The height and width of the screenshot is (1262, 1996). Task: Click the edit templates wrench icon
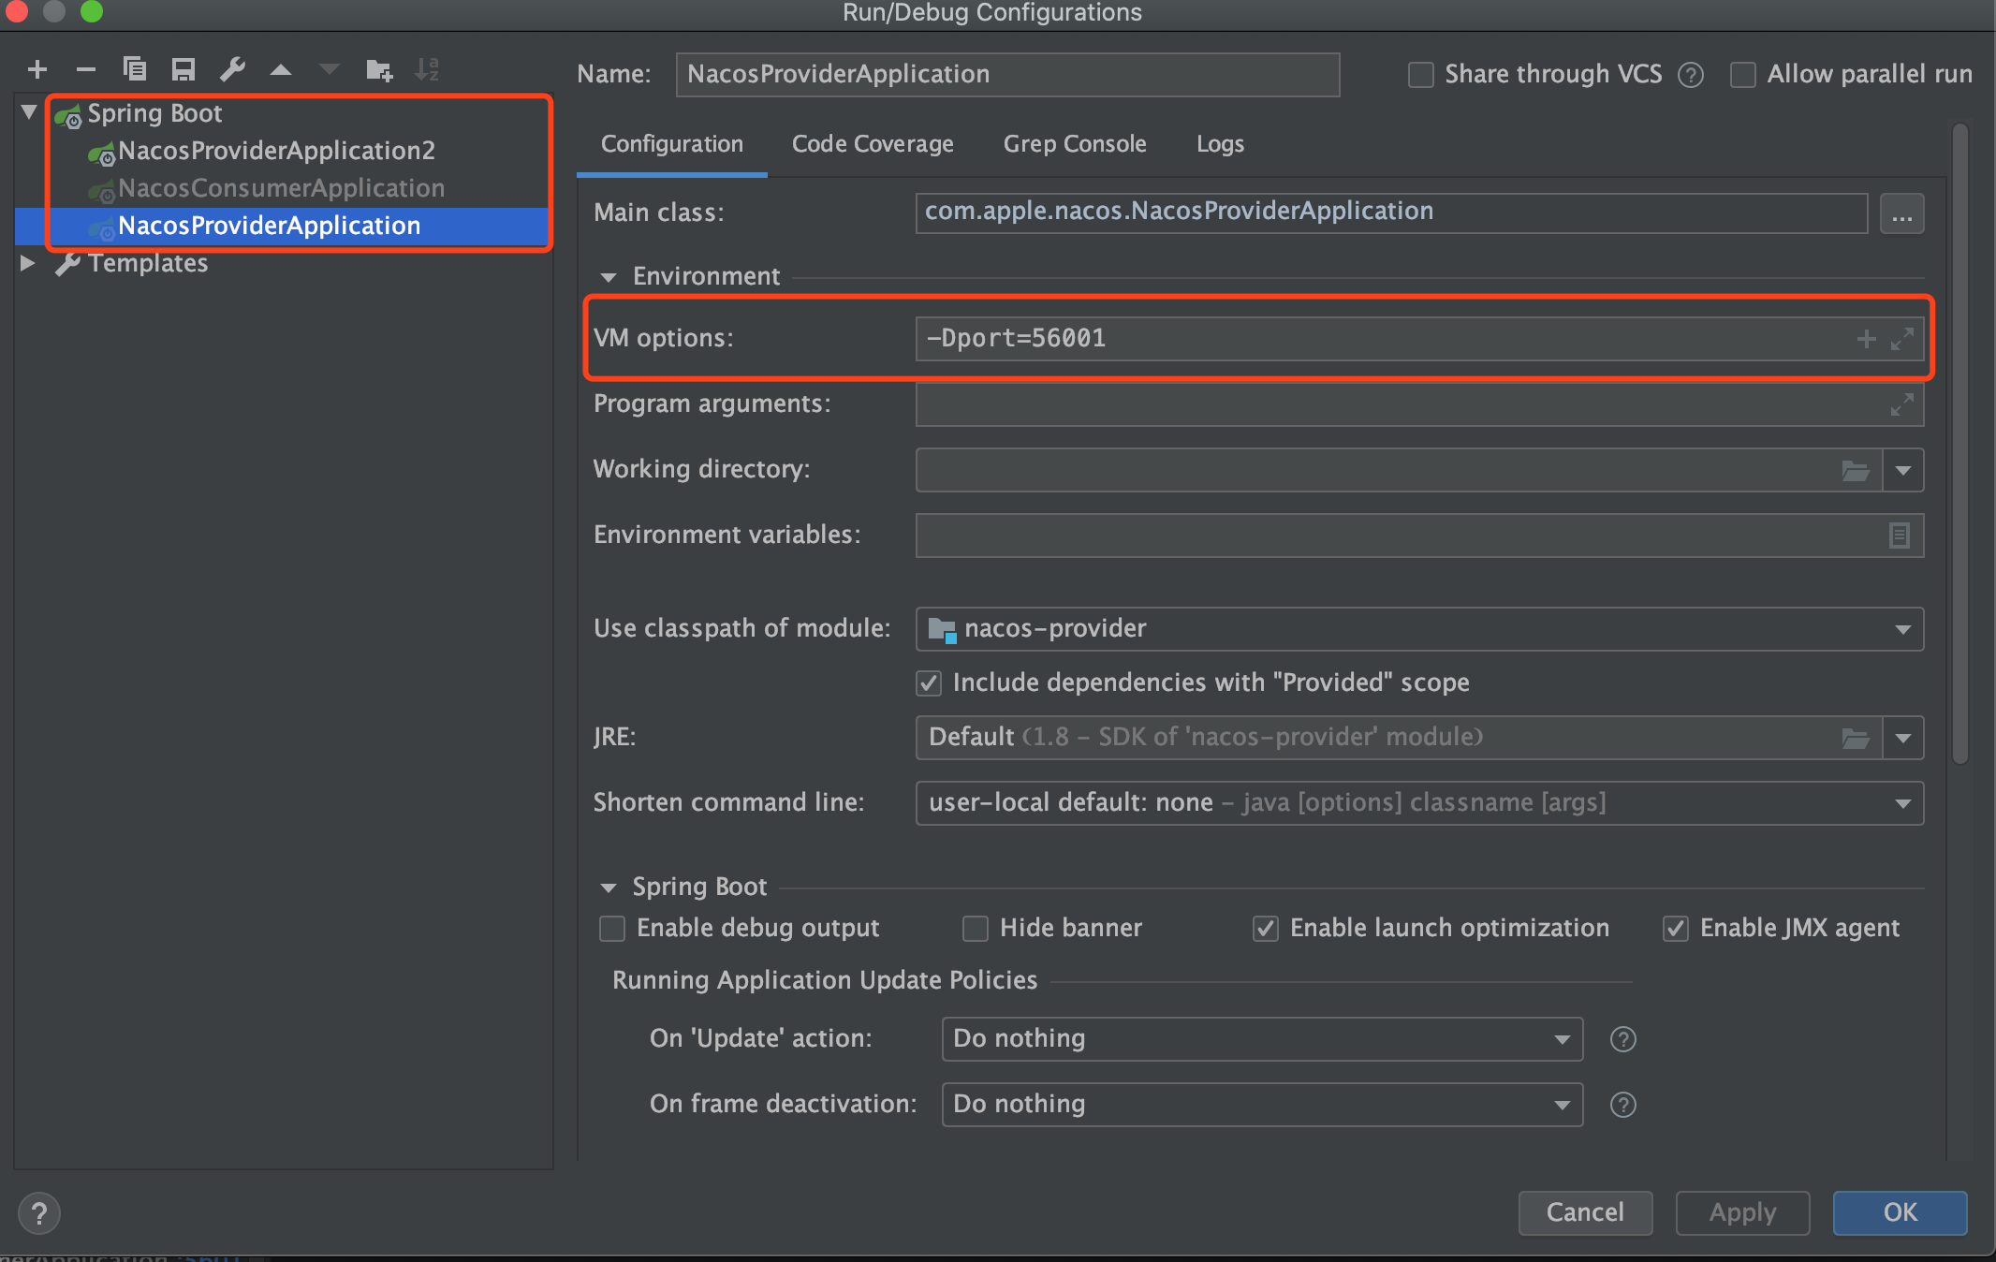[x=232, y=69]
